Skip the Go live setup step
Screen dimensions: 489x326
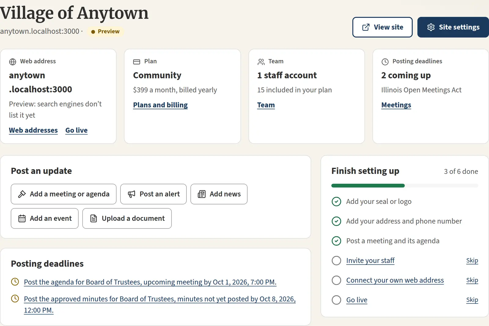click(472, 300)
